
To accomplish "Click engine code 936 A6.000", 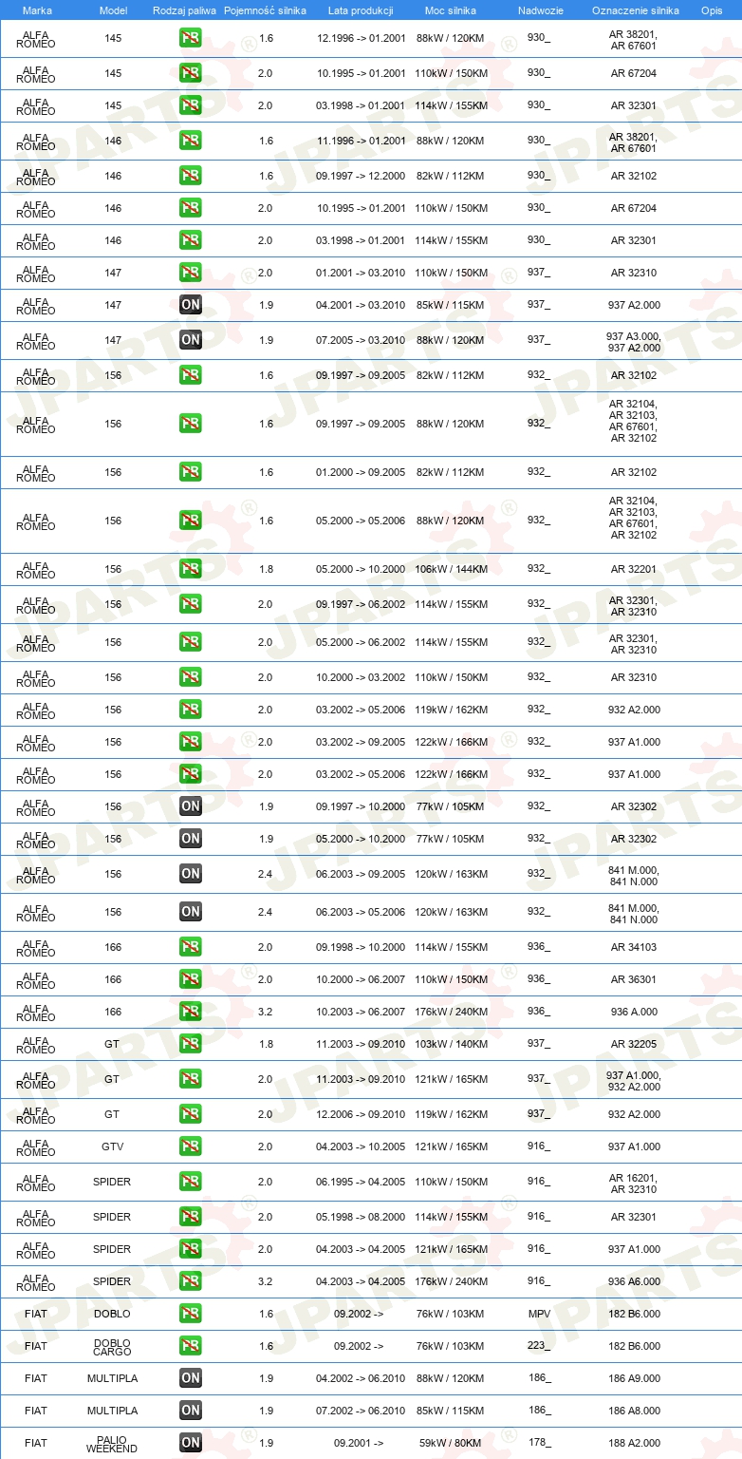I will pyautogui.click(x=633, y=1281).
